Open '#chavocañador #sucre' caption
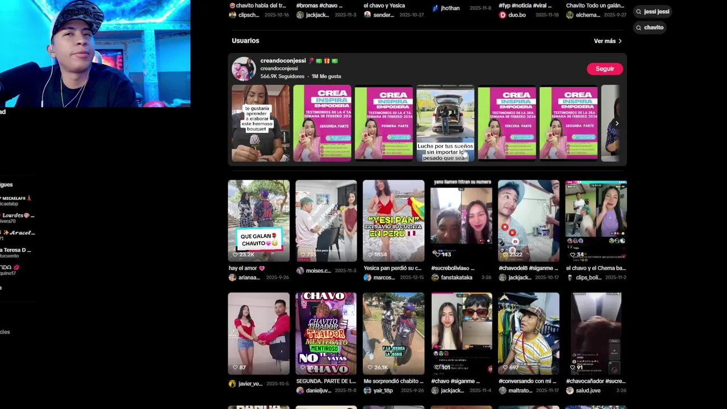This screenshot has height=409, width=727. point(596,381)
